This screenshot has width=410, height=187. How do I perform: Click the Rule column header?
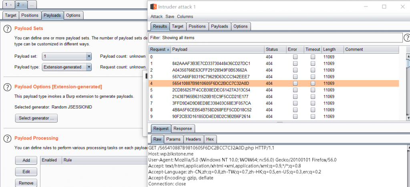click(x=105, y=160)
